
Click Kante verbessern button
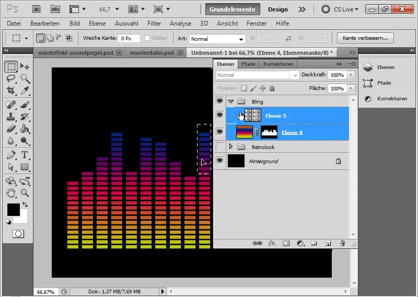click(x=365, y=38)
